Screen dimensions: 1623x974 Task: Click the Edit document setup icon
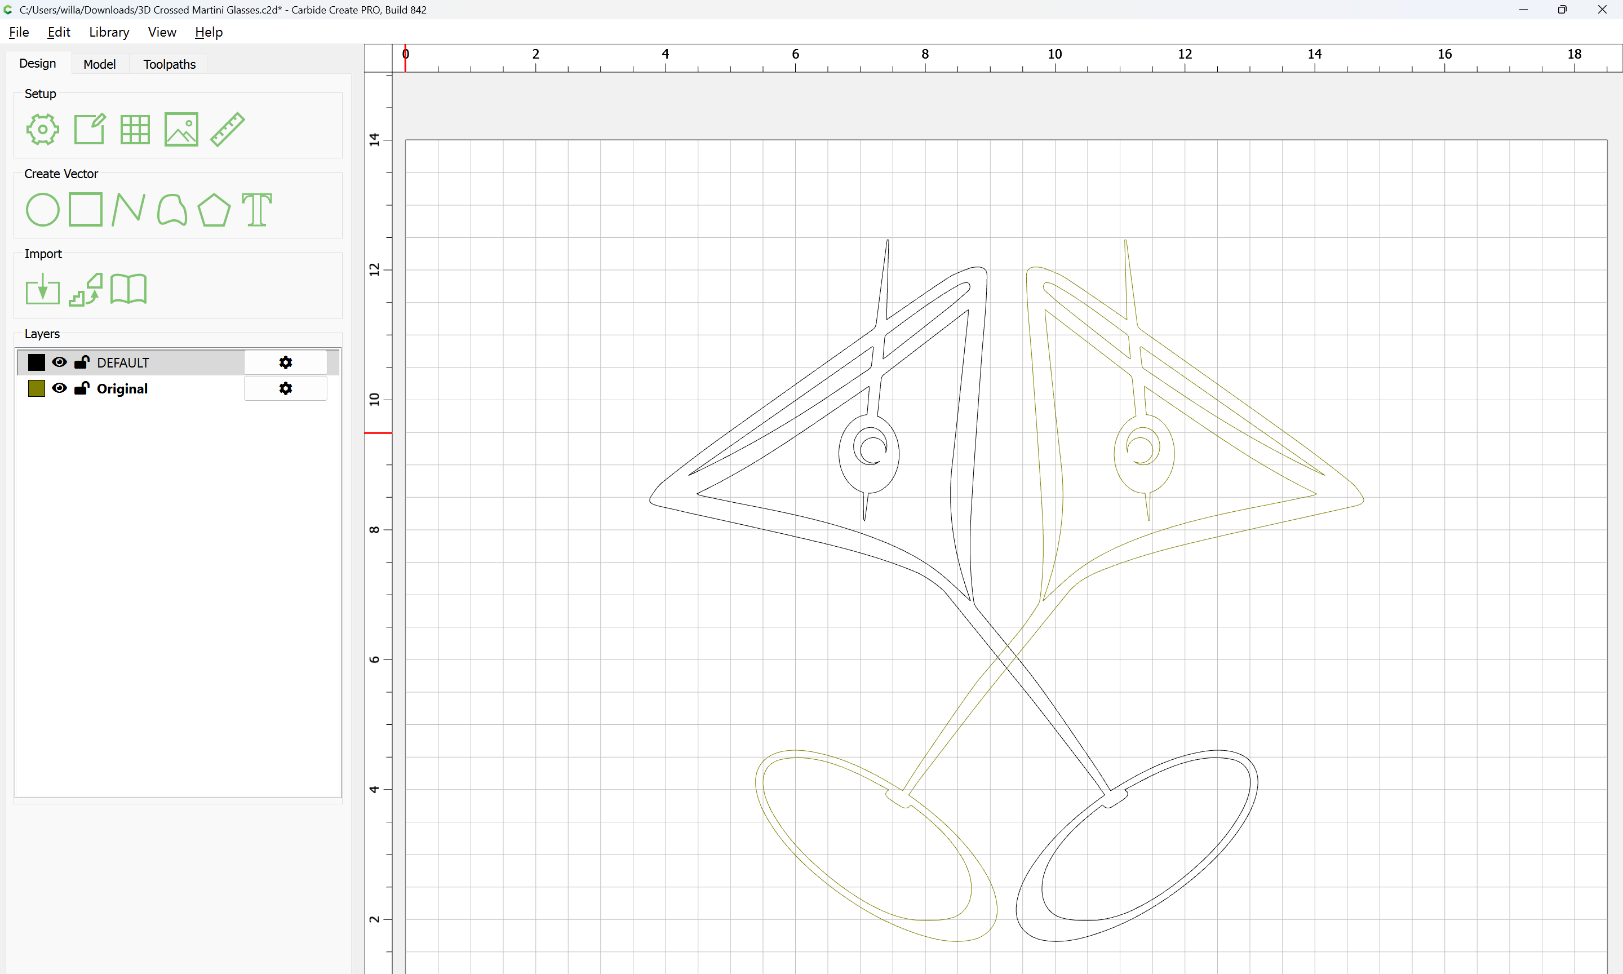click(89, 129)
